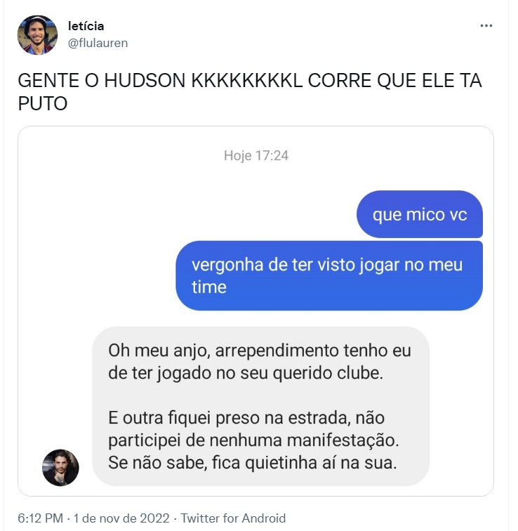Viewport: 518px width, 531px height.
Task: Click 'participei de nenhuma manifestação' line
Action: (x=253, y=440)
